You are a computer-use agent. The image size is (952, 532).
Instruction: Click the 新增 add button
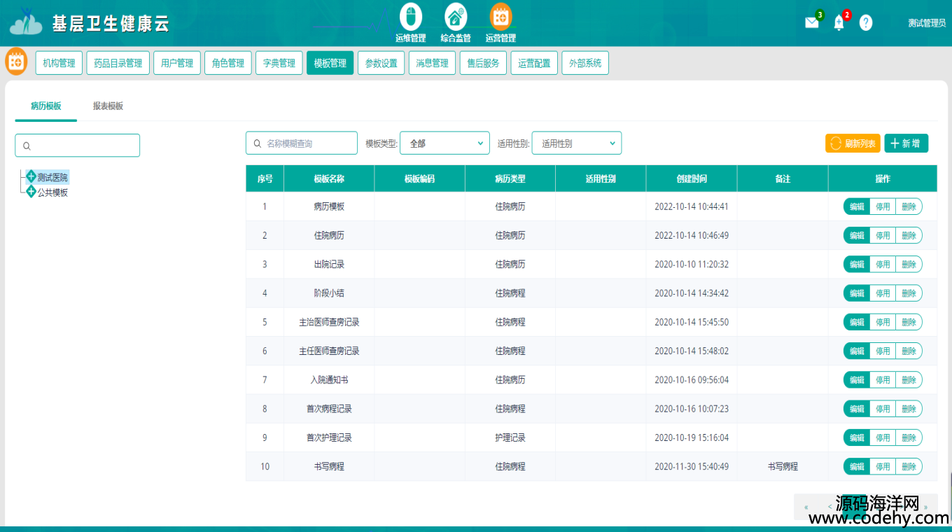pyautogui.click(x=906, y=143)
